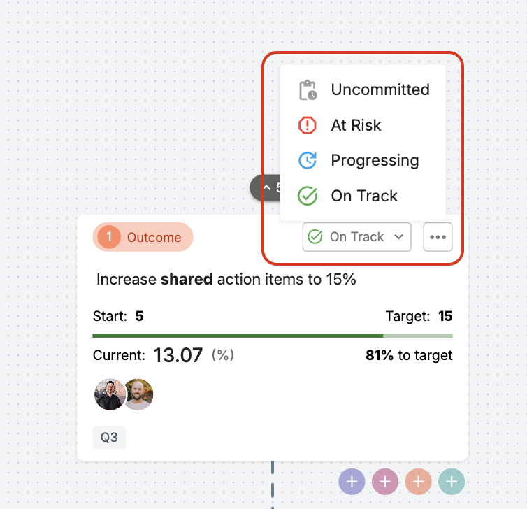This screenshot has height=509, width=527.
Task: Click the bald bearded man's avatar
Action: point(140,394)
